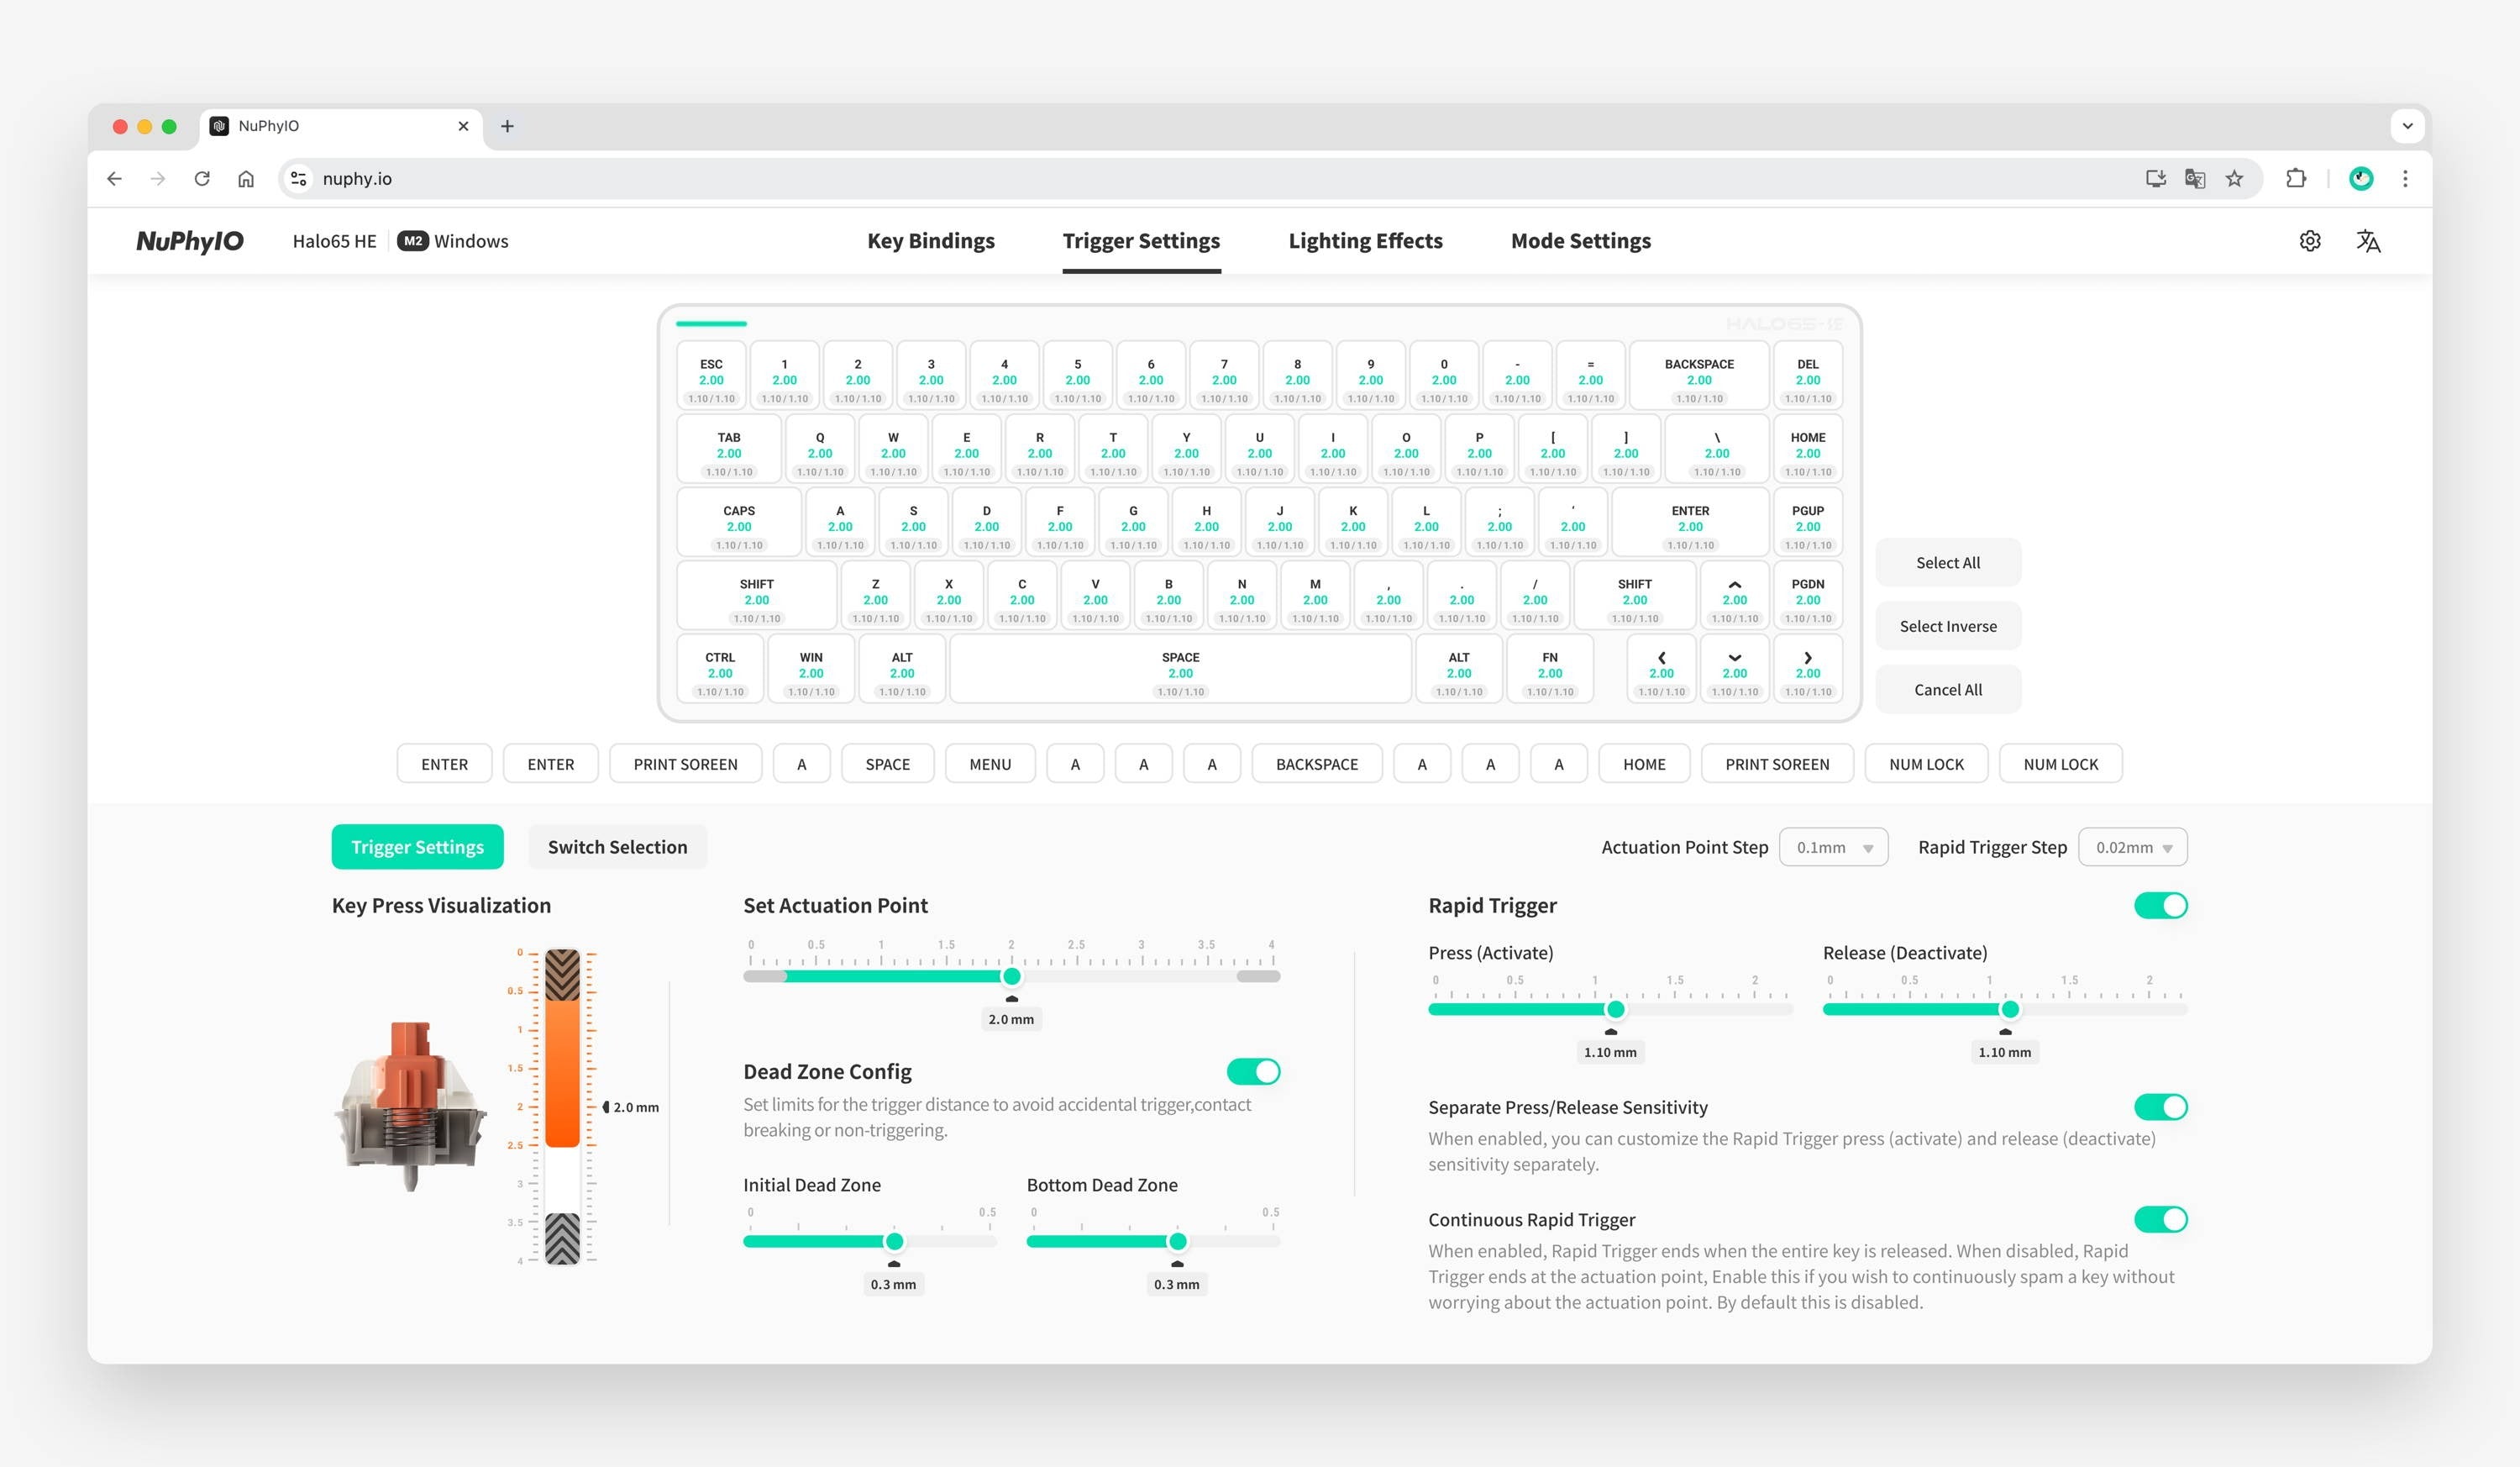Image resolution: width=2520 pixels, height=1467 pixels.
Task: Open the Actuation Point Step dropdown
Action: point(1833,847)
